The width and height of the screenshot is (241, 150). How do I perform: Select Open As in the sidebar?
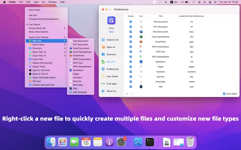[x=108, y=47]
